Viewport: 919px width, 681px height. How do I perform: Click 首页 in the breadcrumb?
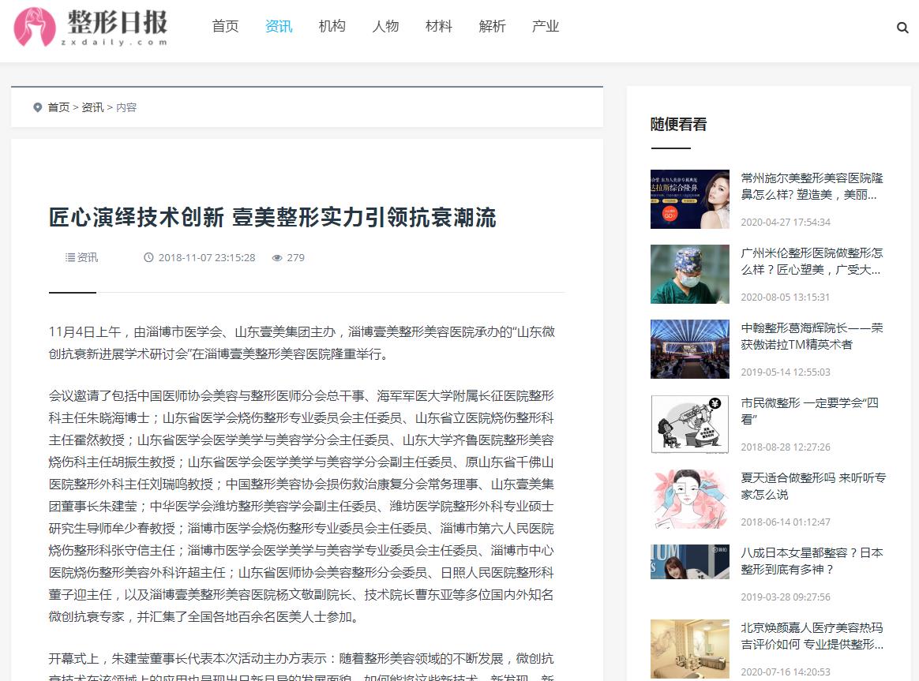(58, 107)
